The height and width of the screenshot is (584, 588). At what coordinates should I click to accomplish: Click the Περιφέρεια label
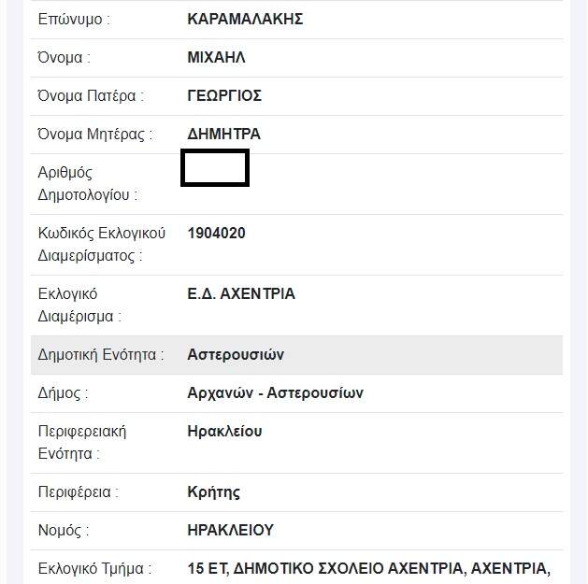[x=79, y=492]
